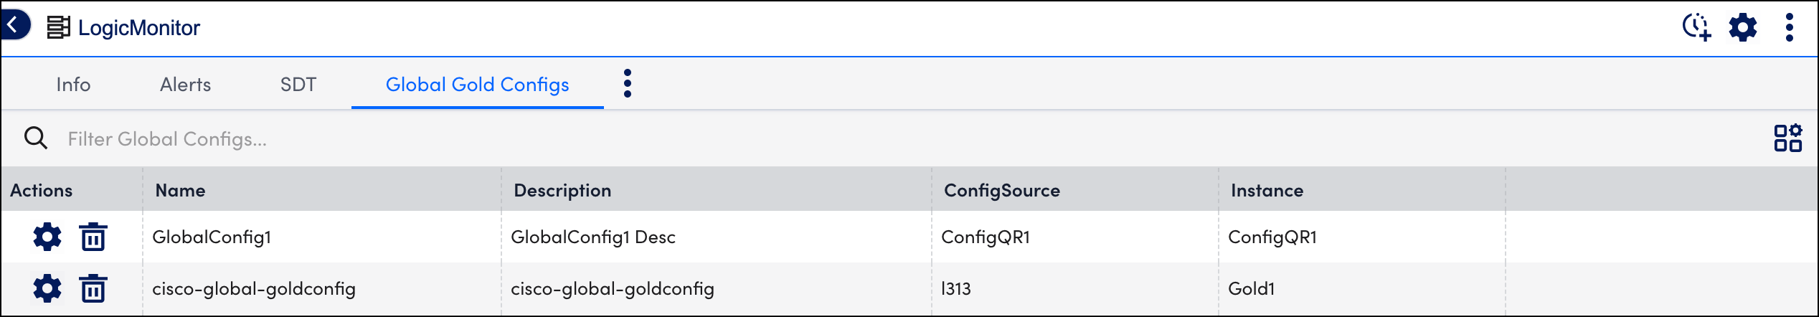
Task: Select the Global Gold Configs tab
Action: click(x=478, y=85)
